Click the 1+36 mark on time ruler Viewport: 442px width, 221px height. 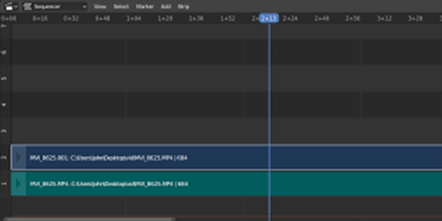[x=196, y=19]
